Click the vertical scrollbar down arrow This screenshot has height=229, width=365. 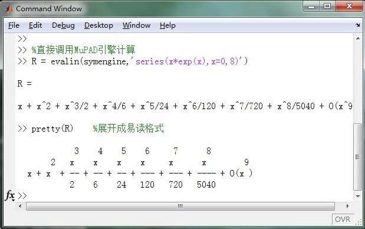358,196
